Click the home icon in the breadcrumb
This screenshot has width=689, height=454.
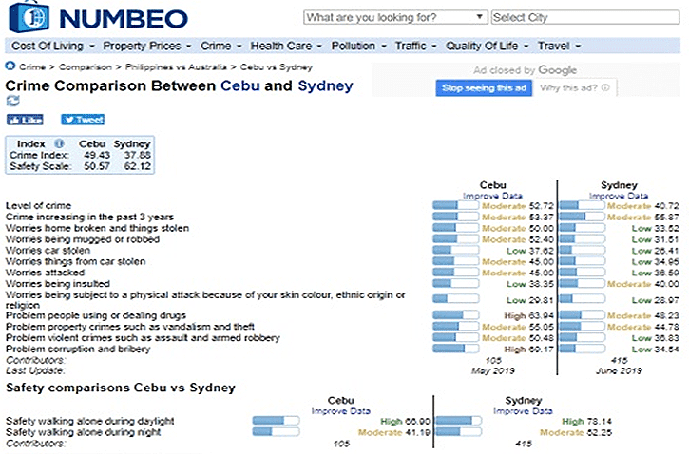[10, 66]
